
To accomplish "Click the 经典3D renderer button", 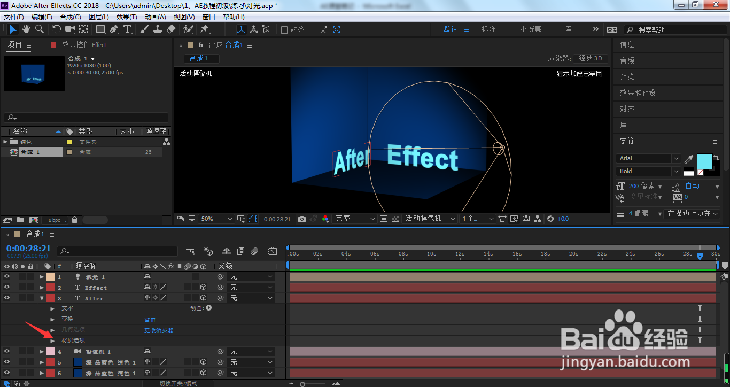I will (x=591, y=58).
